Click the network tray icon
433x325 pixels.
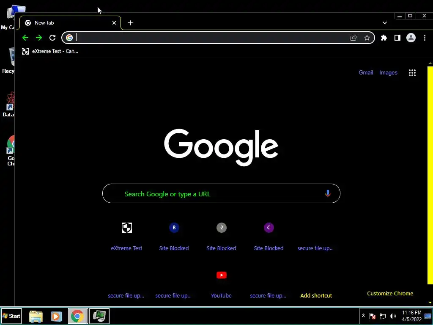tap(382, 316)
